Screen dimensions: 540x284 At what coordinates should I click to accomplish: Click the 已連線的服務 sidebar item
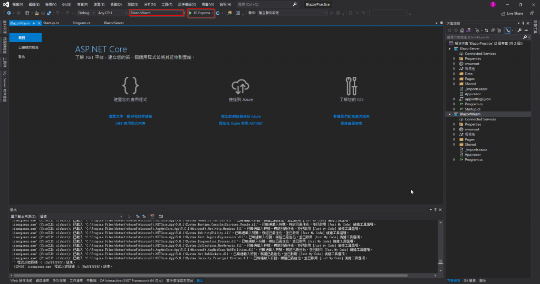(x=28, y=47)
